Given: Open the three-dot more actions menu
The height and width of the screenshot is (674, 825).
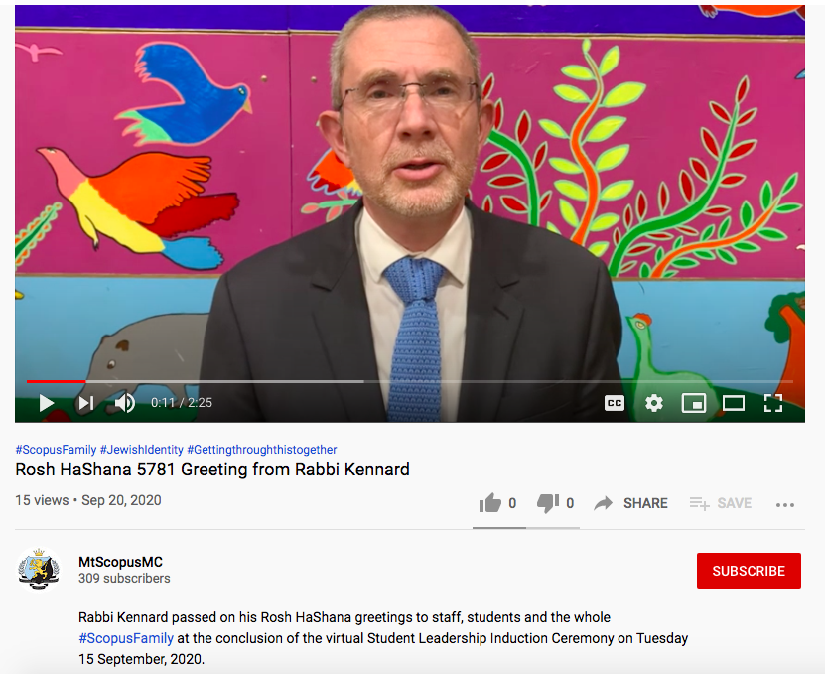Looking at the screenshot, I should coord(784,505).
